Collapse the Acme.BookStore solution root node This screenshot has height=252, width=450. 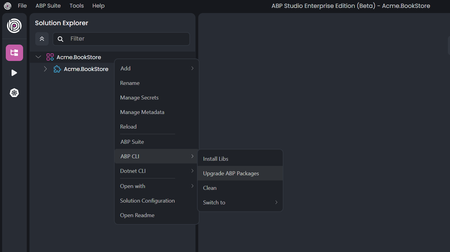38,57
